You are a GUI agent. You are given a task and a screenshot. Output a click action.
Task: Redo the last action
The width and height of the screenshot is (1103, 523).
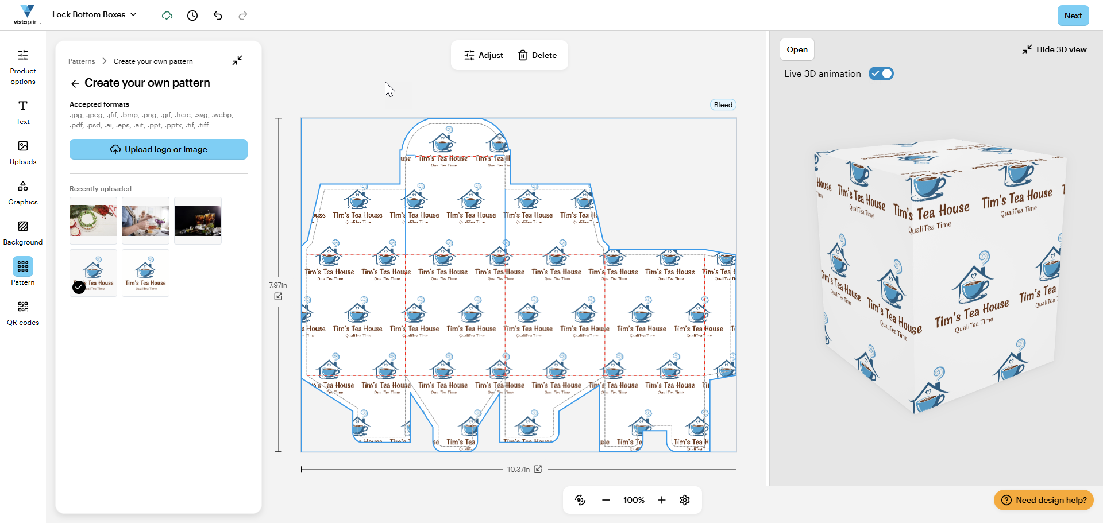pyautogui.click(x=243, y=16)
